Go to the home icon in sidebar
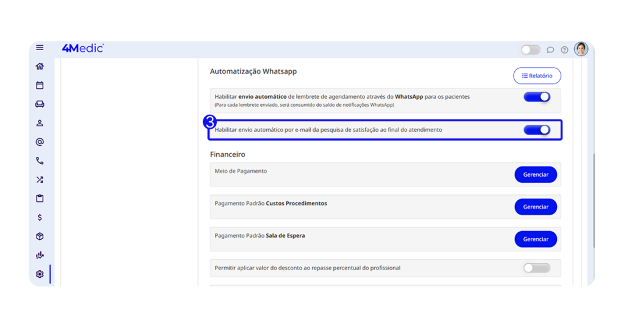This screenshot has height=328, width=624. coord(40,66)
